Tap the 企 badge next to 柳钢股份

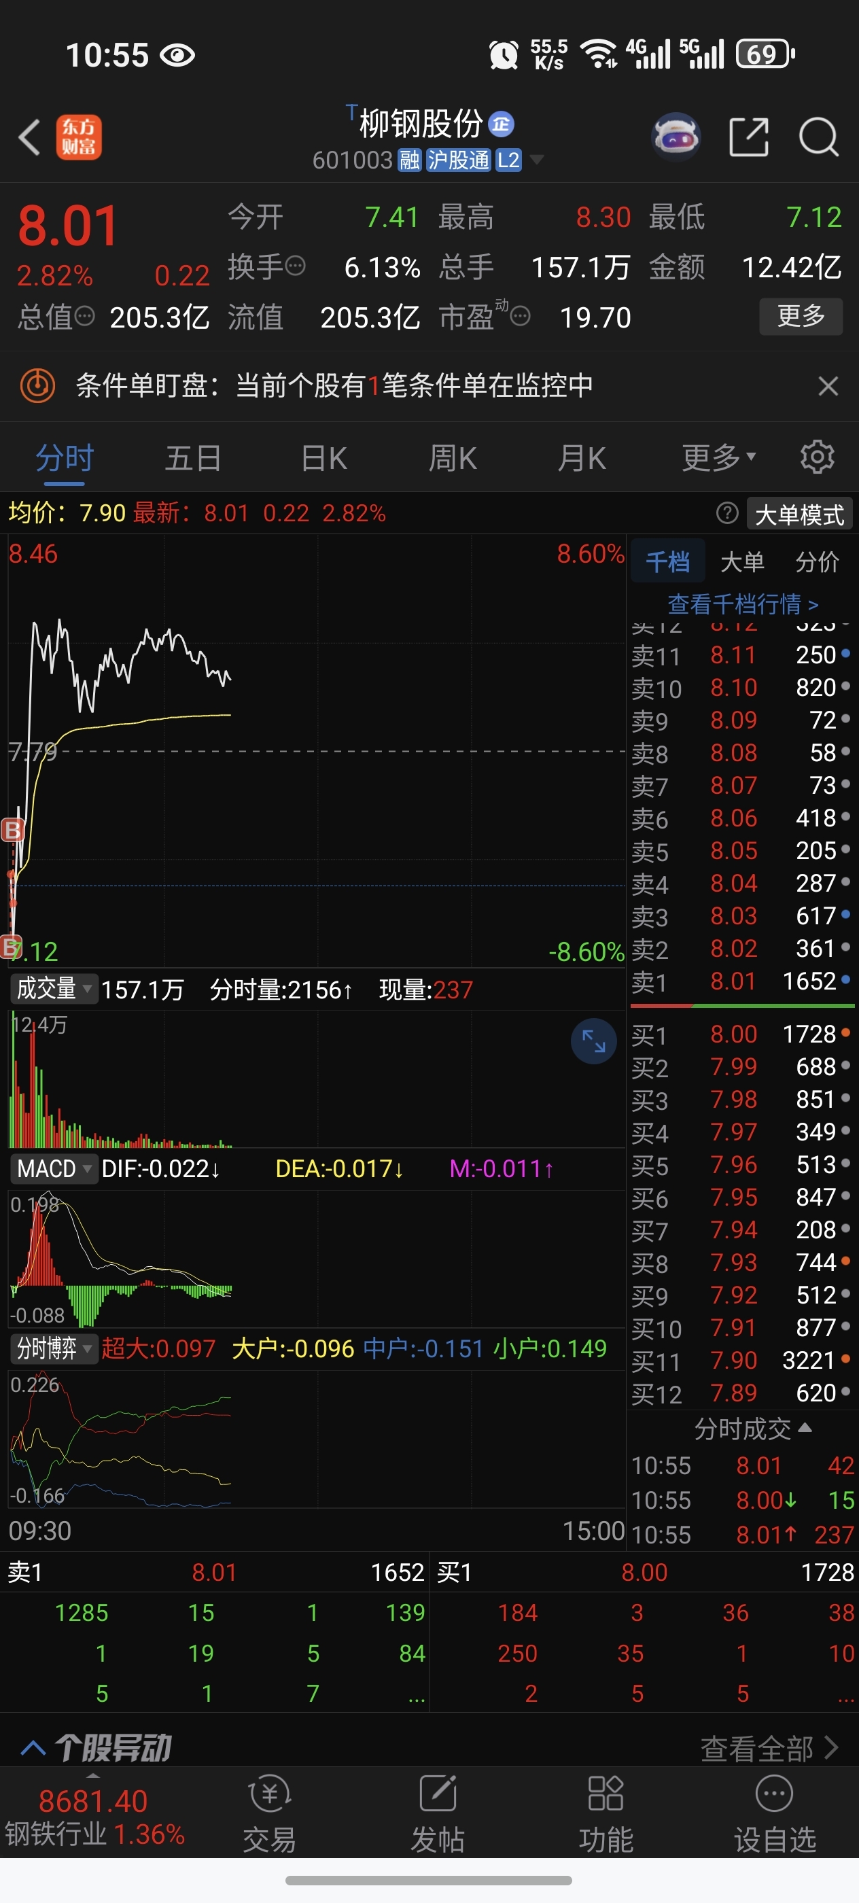502,124
